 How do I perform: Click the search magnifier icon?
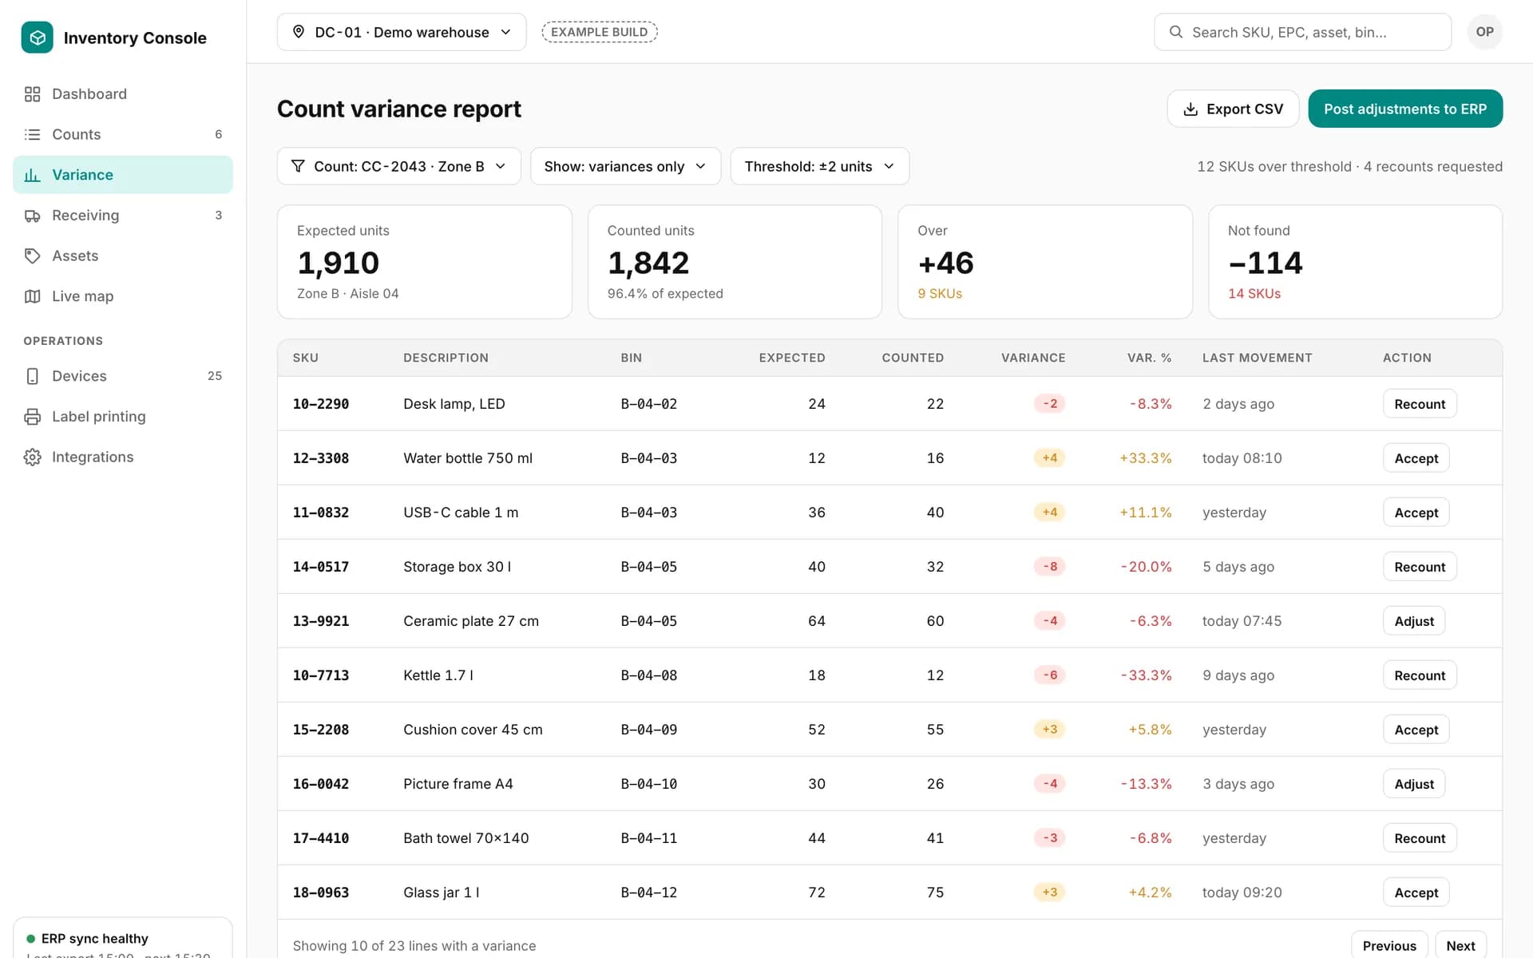tap(1175, 32)
